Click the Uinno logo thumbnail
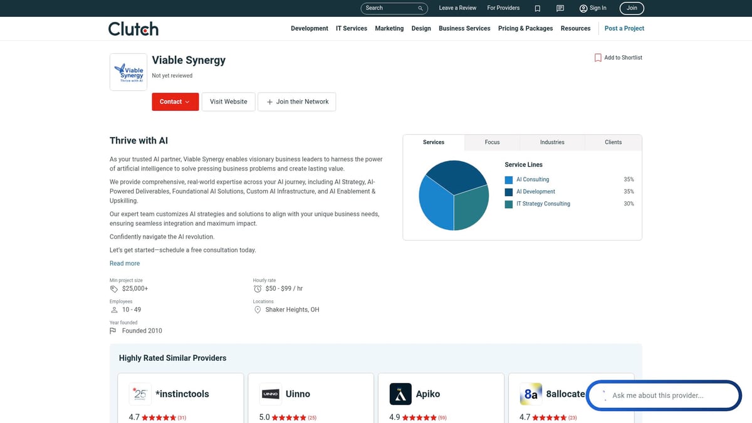 coord(270,394)
